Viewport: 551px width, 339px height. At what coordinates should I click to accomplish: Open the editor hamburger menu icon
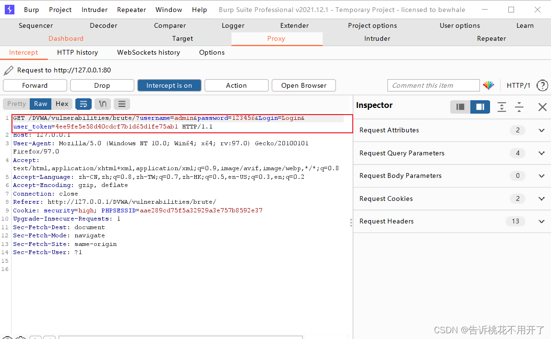121,104
